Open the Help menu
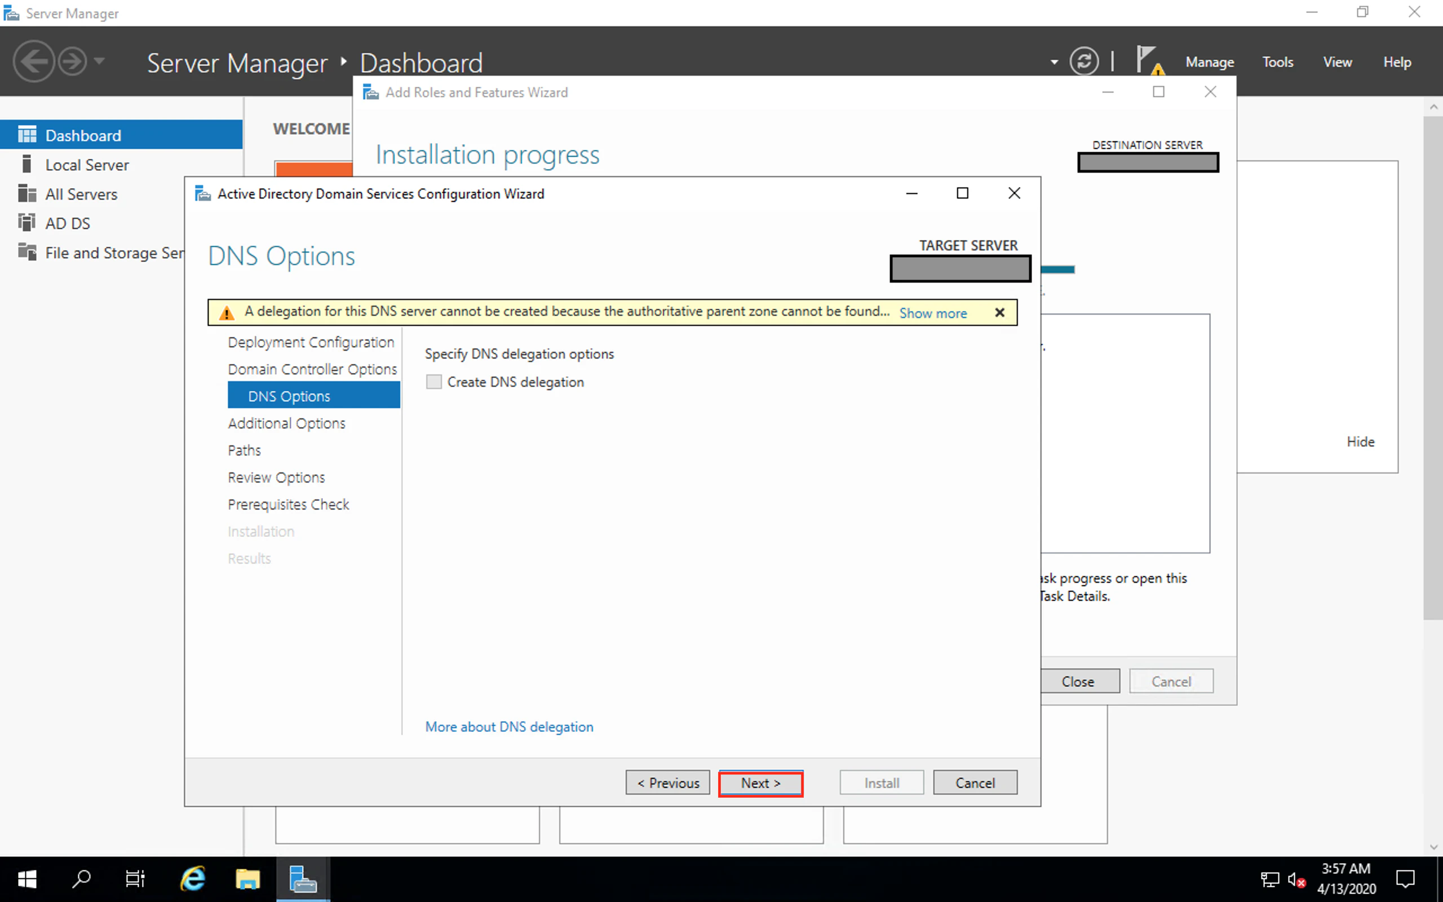 [x=1396, y=62]
